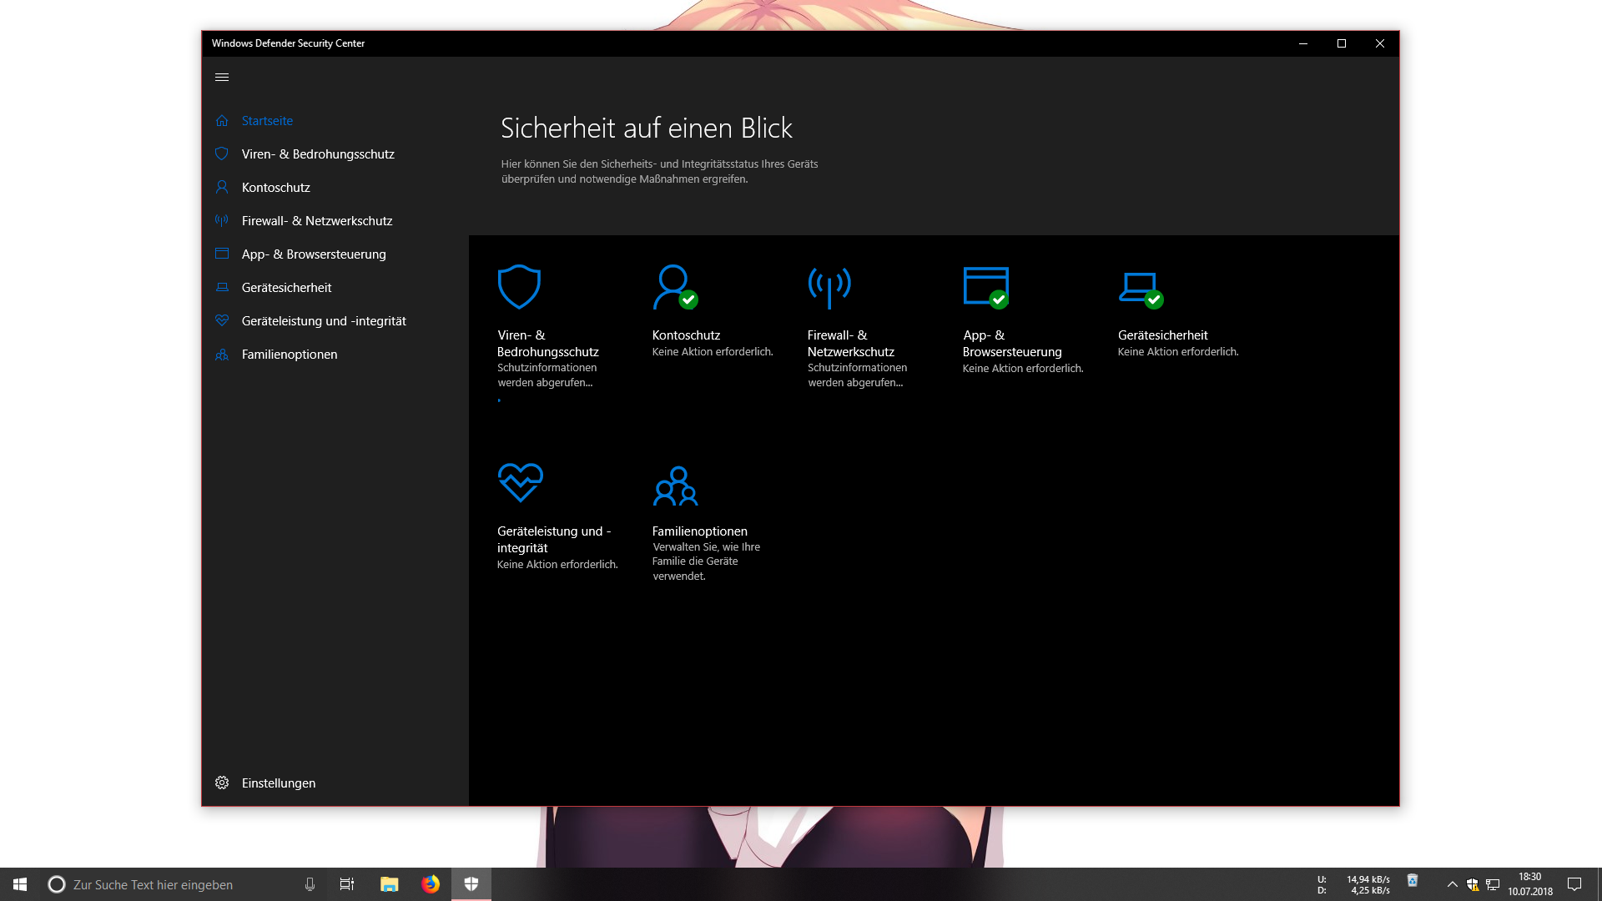Open the large shield tile icon for virus protection
Image resolution: width=1602 pixels, height=901 pixels.
tap(519, 287)
